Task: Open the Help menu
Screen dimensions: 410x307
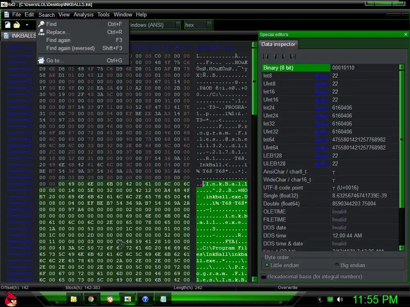Action: point(141,15)
